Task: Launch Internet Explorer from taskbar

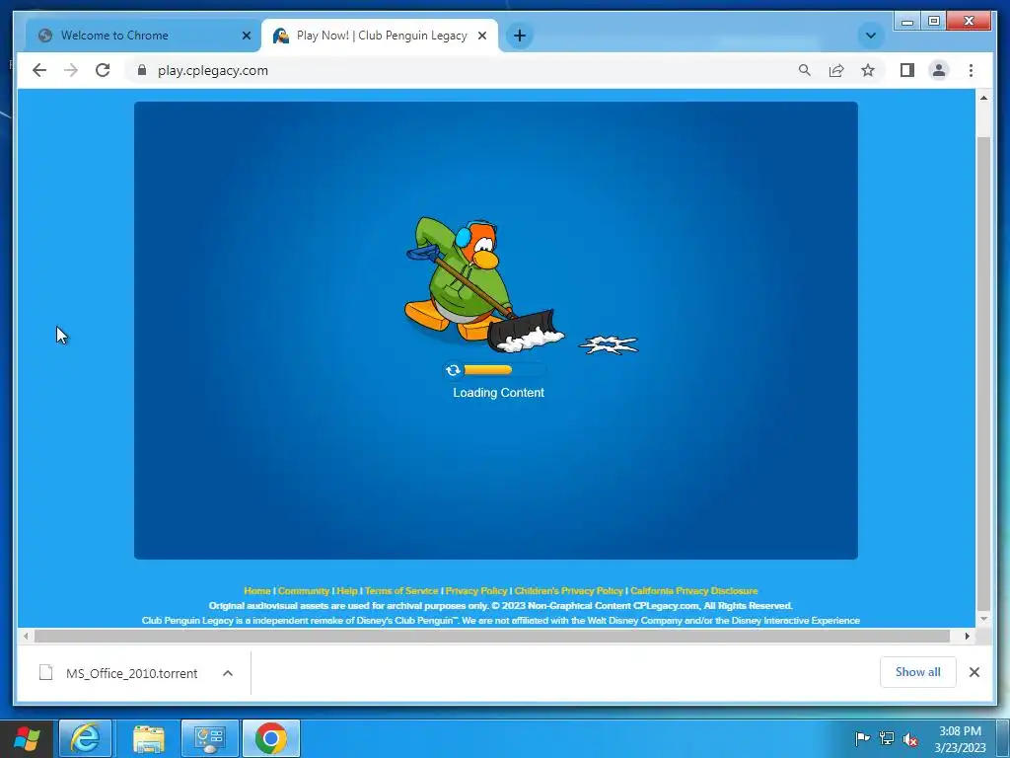Action: click(x=86, y=738)
